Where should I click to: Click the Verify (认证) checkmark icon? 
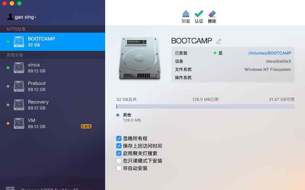pos(199,14)
